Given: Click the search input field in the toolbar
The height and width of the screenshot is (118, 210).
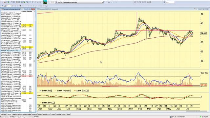Looking at the screenshot, I should (170, 2).
